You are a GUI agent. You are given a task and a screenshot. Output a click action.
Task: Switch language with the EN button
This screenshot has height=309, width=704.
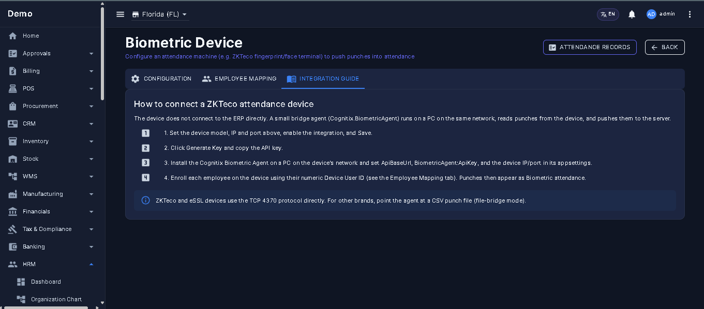pyautogui.click(x=608, y=14)
